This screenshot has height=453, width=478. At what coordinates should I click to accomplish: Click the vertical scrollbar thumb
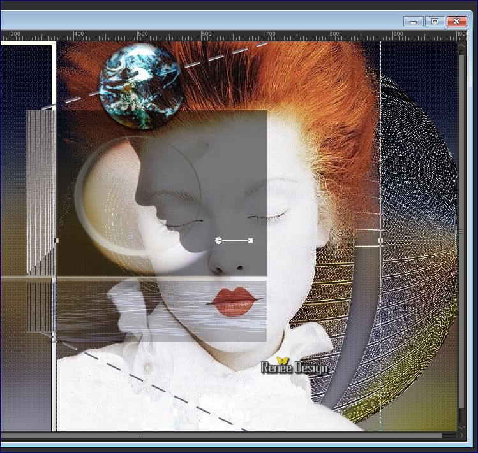[x=461, y=232]
